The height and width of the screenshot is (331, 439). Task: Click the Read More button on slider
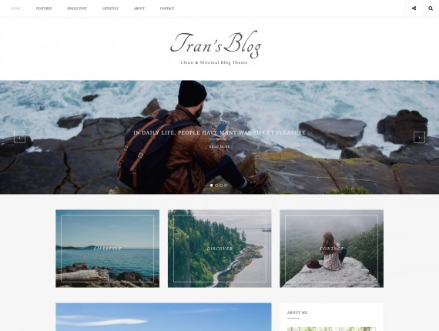(219, 146)
